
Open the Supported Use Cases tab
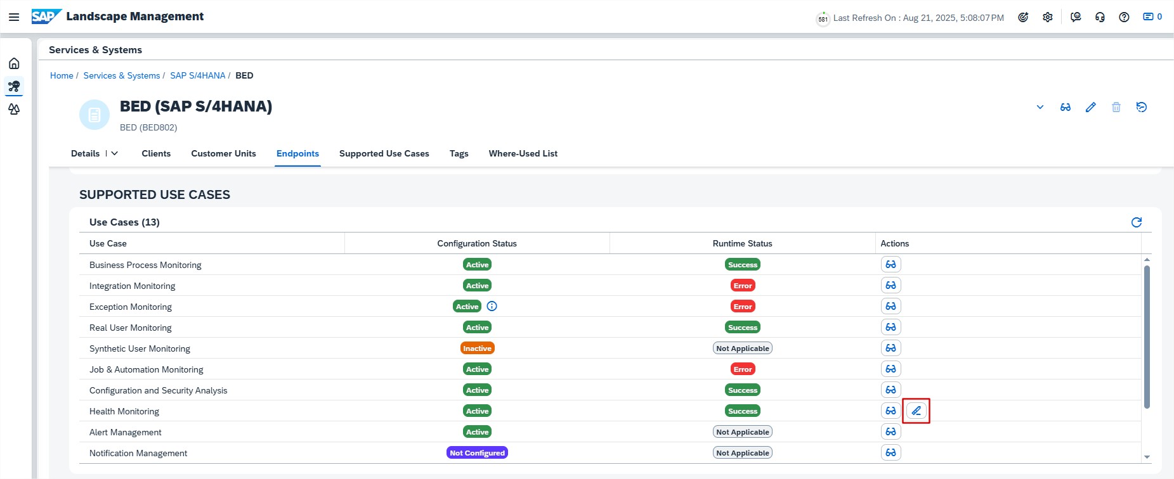[384, 153]
